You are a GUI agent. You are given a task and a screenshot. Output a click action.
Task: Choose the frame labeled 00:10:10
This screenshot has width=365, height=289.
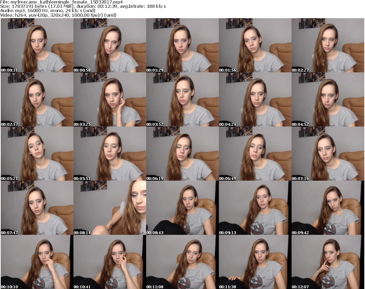[x=37, y=262]
